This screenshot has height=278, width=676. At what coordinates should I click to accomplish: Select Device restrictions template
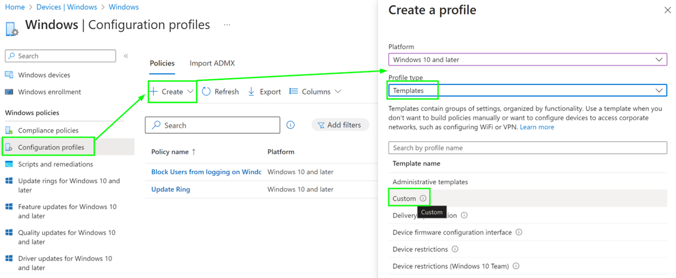420,249
